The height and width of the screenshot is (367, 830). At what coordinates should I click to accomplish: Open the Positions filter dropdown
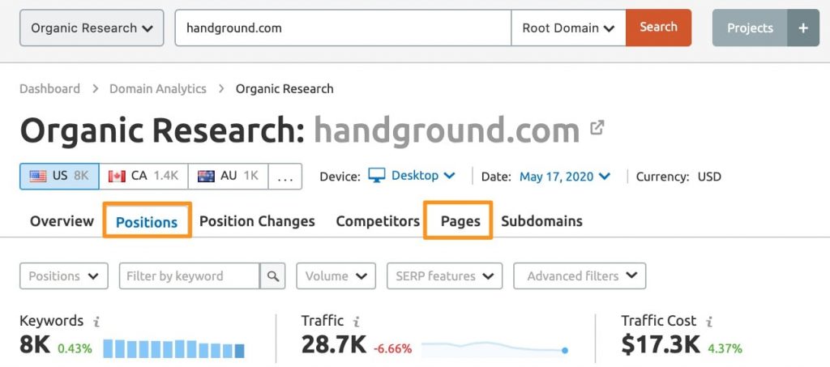[63, 276]
